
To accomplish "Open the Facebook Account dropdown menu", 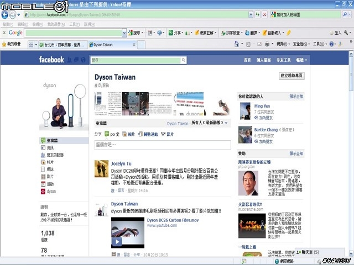I will click(x=301, y=60).
